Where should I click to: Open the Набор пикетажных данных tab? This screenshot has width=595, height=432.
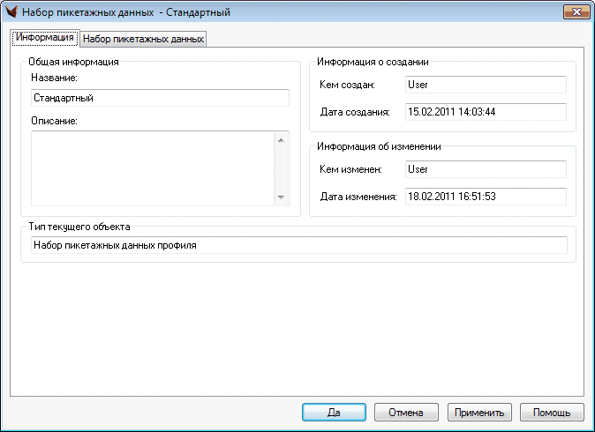pos(143,39)
